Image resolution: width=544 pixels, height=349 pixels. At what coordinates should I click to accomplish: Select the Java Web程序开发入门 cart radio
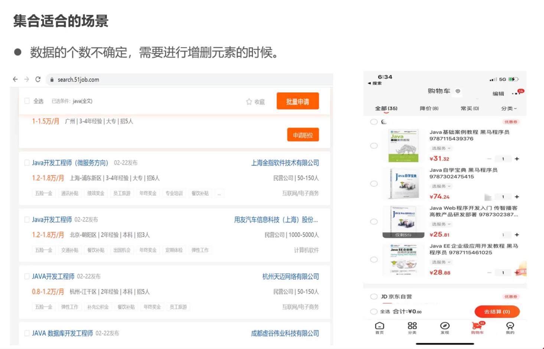coord(374,221)
